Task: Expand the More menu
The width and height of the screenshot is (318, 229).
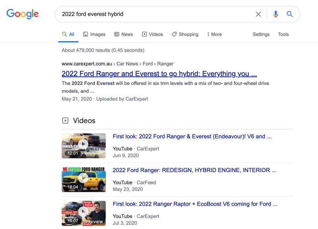Action: pos(214,34)
